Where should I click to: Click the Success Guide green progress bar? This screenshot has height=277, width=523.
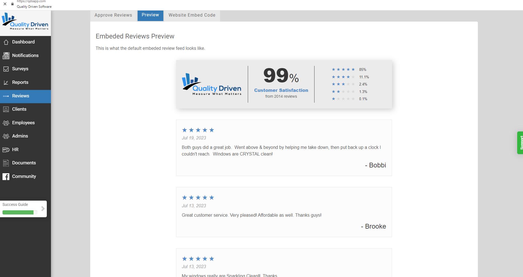click(x=18, y=212)
